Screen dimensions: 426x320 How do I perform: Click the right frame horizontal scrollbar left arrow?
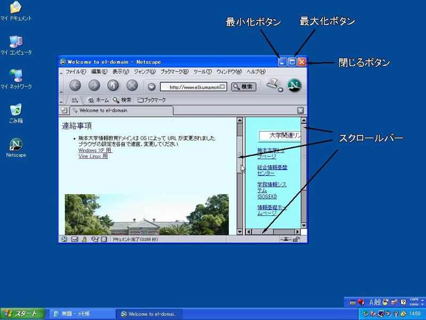pos(249,232)
